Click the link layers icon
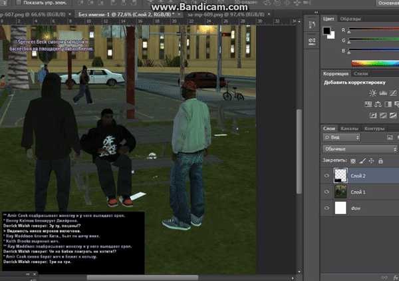The height and width of the screenshot is (281, 399). (x=384, y=277)
